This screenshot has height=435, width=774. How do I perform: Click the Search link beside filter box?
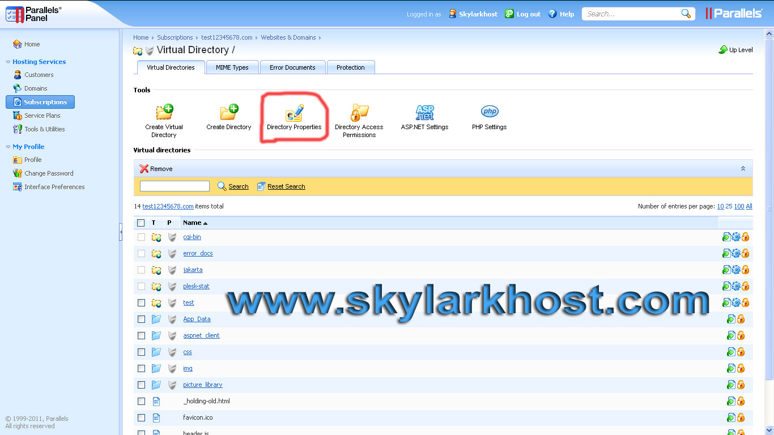pyautogui.click(x=239, y=186)
